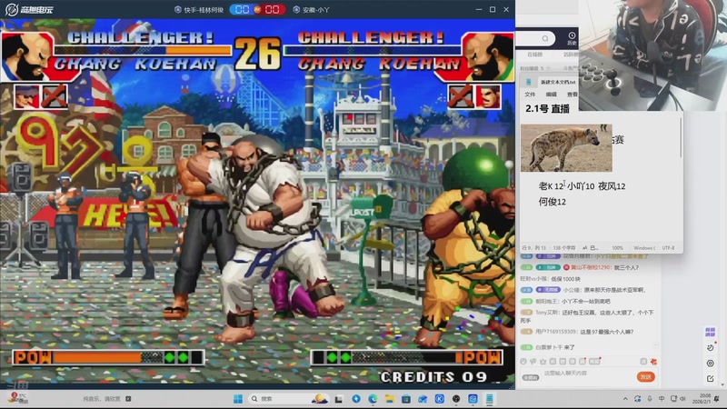This screenshot has height=409, width=727.
Task: Click the speaker volume icon in the system tray
Action: pyautogui.click(x=682, y=399)
